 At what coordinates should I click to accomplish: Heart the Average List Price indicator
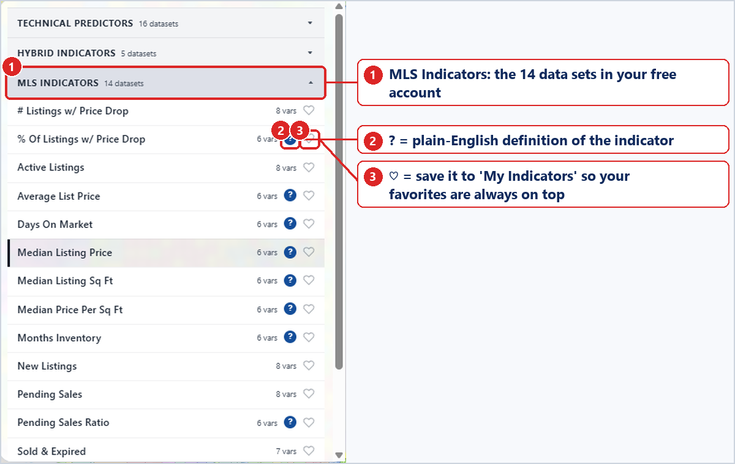(x=309, y=196)
